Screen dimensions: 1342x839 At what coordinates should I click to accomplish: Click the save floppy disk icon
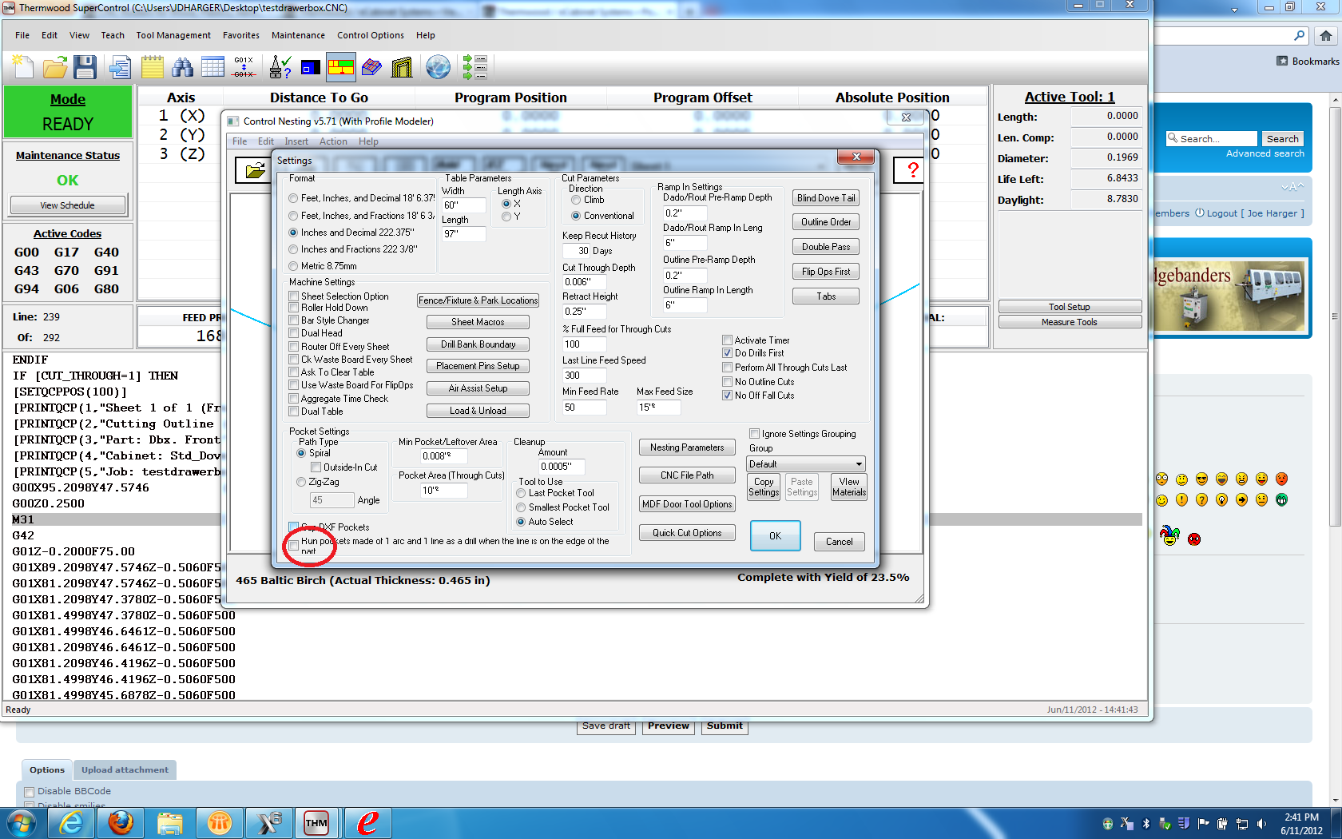(85, 67)
